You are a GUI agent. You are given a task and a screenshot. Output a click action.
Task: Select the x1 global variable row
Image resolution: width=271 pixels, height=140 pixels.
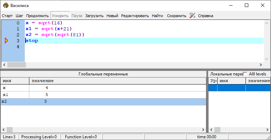coord(103,95)
